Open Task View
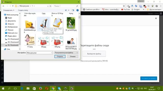Viewport: 163px width, 91px height. point(15,88)
